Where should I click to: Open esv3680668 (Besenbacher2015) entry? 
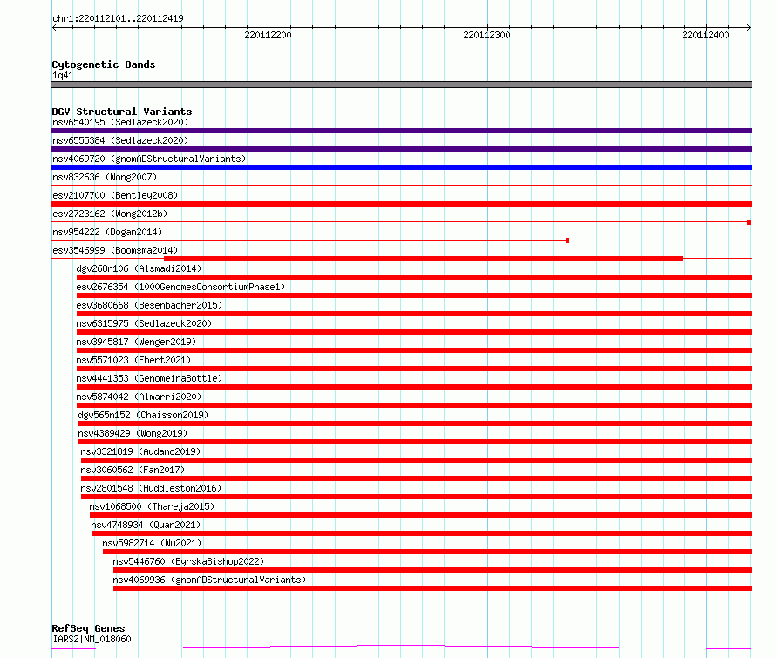click(x=149, y=305)
